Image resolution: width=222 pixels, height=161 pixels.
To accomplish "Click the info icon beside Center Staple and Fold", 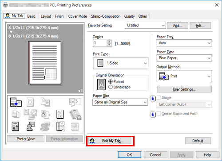I will pyautogui.click(x=153, y=115).
